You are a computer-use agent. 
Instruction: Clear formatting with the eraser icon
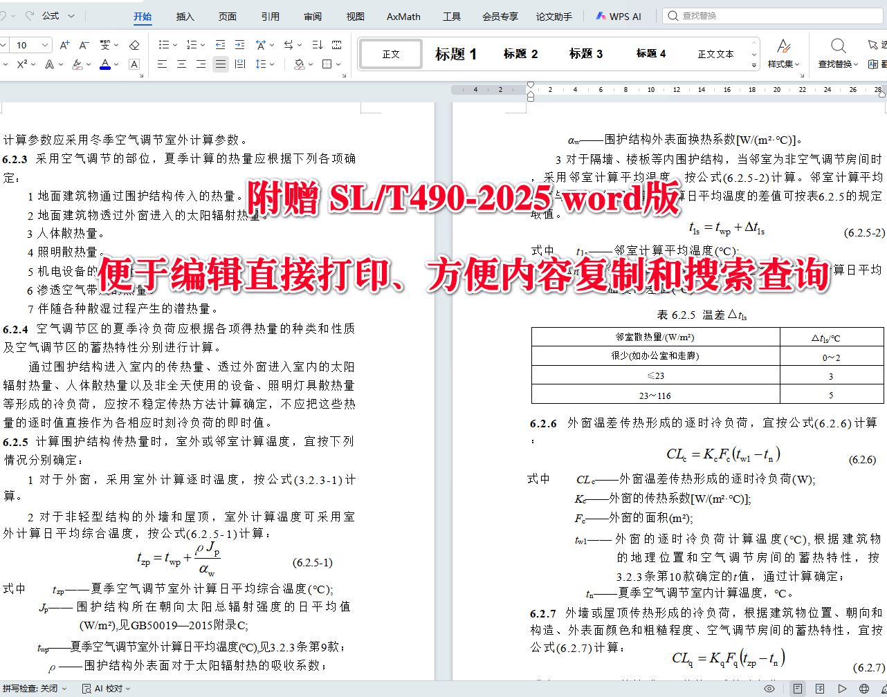[134, 45]
